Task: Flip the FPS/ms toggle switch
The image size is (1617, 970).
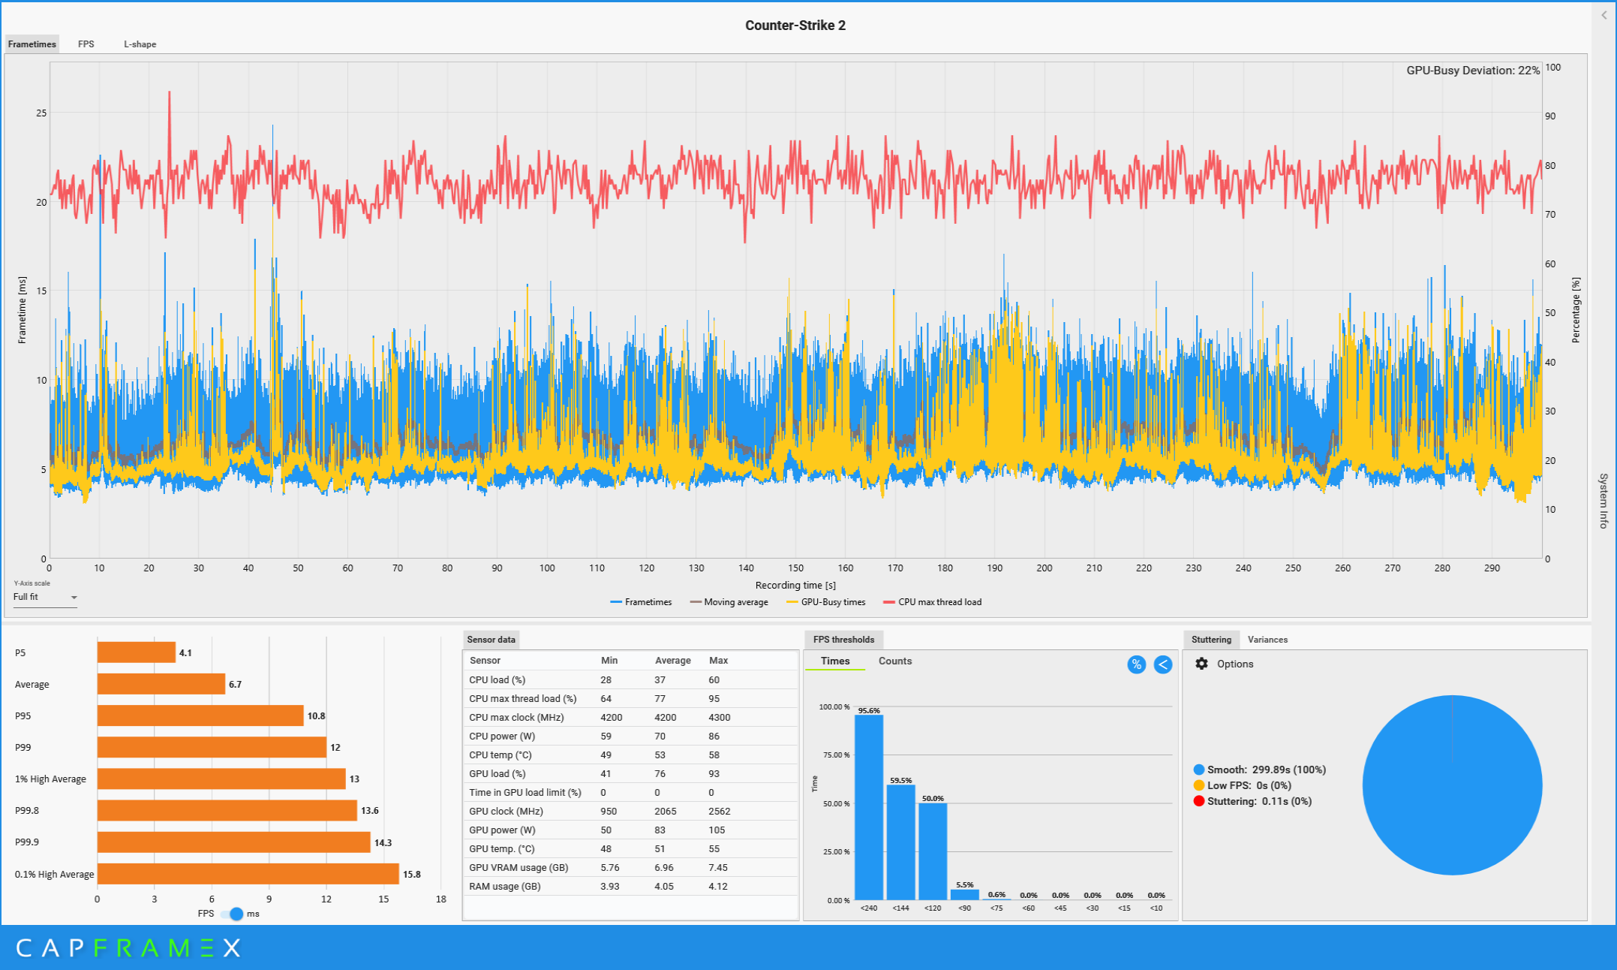Action: click(x=233, y=914)
